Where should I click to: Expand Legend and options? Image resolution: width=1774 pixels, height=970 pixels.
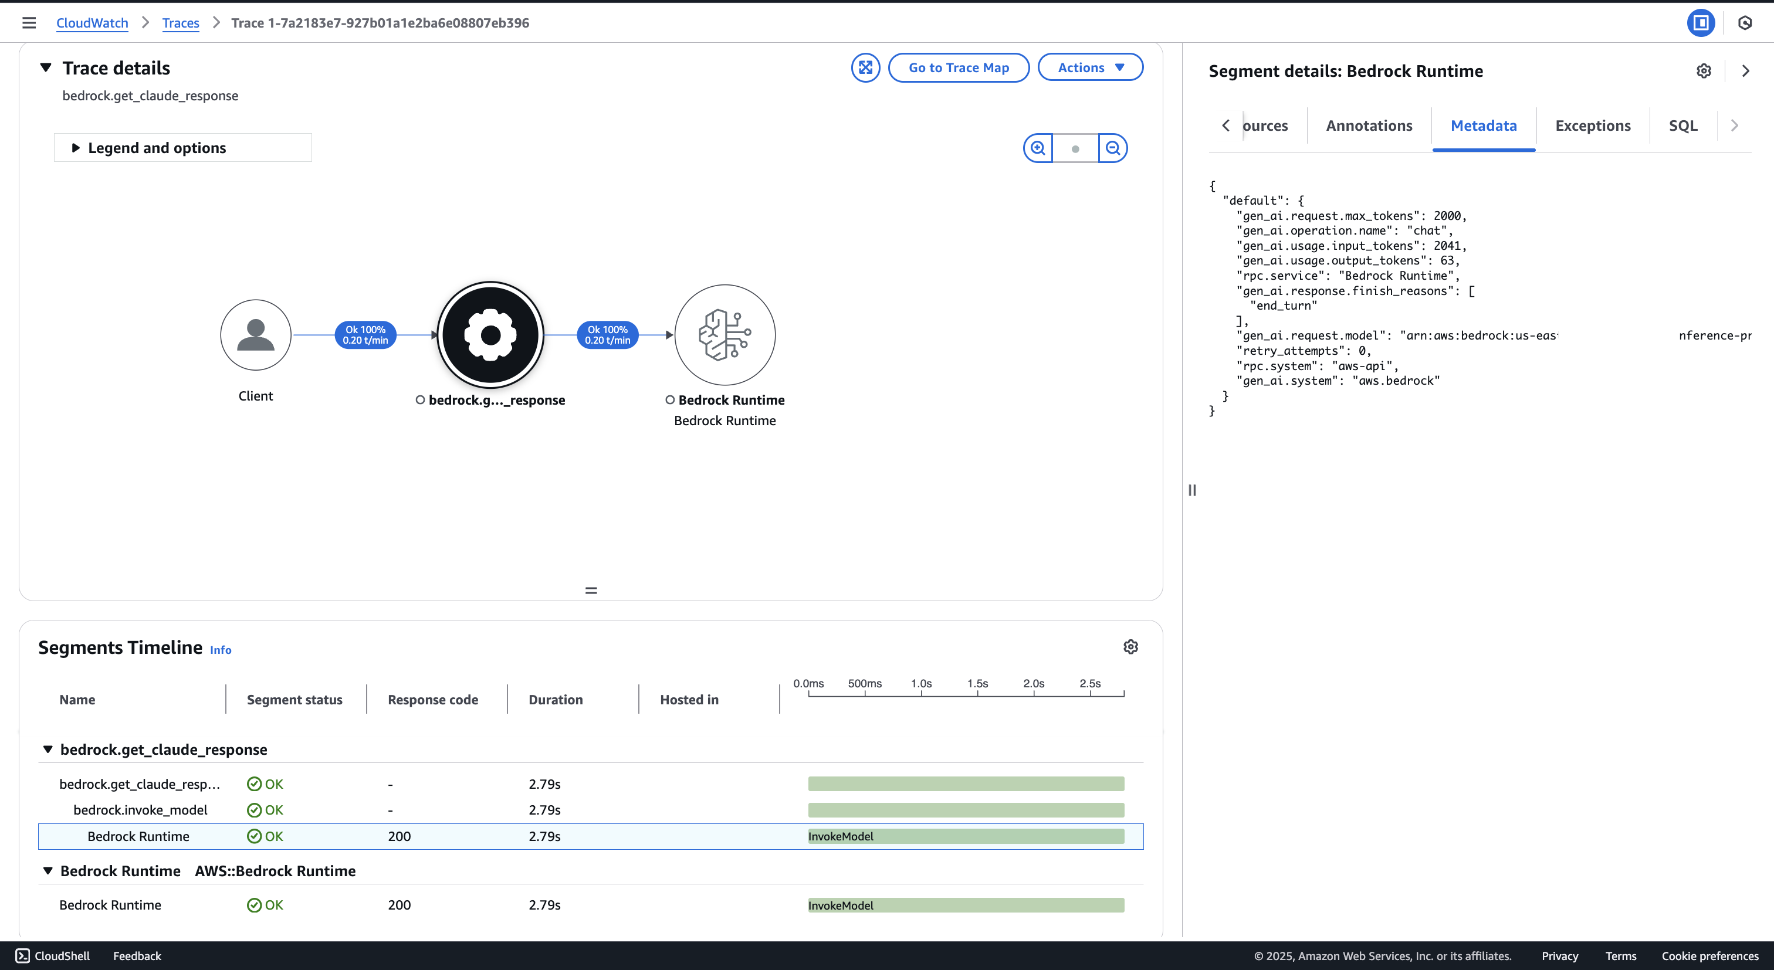tap(76, 148)
